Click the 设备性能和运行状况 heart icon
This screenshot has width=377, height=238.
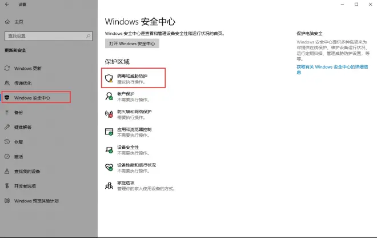[x=109, y=168]
